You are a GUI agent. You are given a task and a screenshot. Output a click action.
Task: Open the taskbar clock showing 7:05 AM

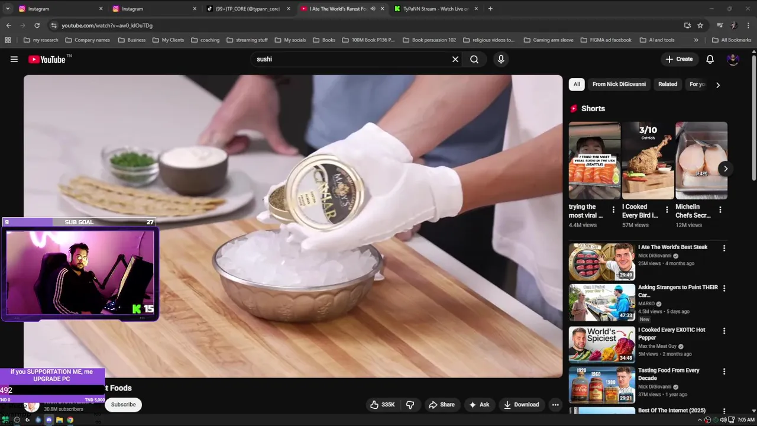tap(746, 420)
